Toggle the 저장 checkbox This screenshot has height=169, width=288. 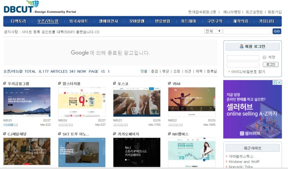click(264, 57)
